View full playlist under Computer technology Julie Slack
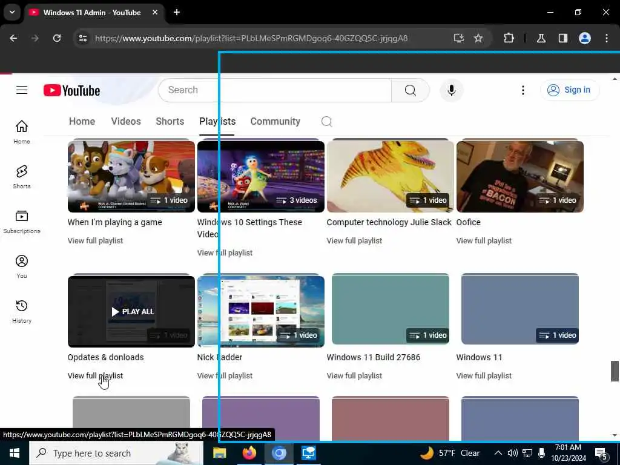 pyautogui.click(x=354, y=240)
